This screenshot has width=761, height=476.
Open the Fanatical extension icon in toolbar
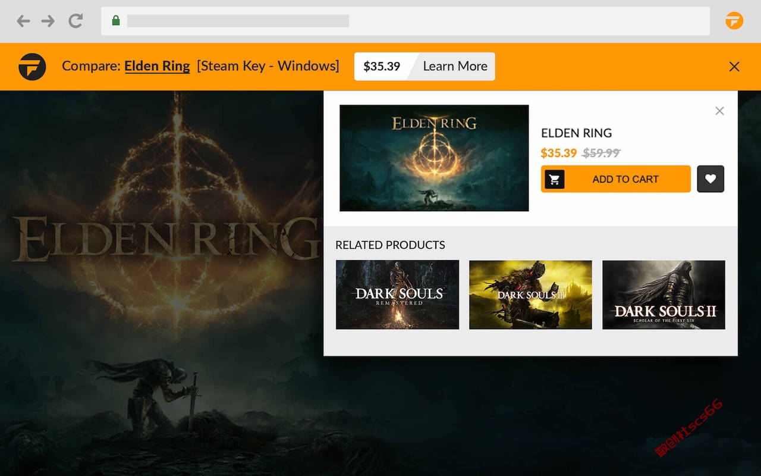coord(734,21)
